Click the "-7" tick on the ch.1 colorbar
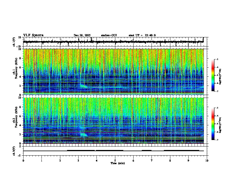 pos(217,91)
